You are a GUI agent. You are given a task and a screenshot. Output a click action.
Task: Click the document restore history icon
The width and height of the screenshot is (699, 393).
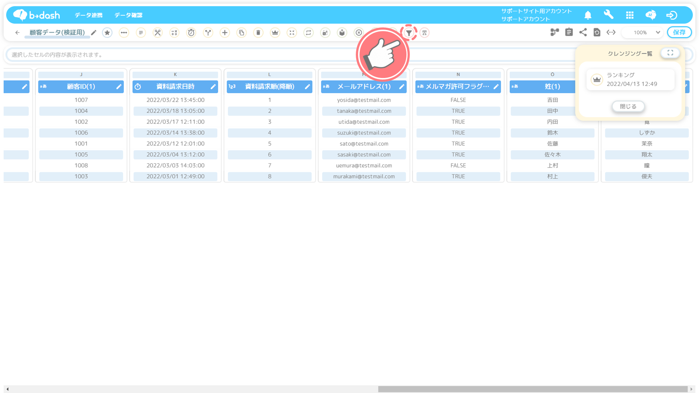(x=597, y=32)
